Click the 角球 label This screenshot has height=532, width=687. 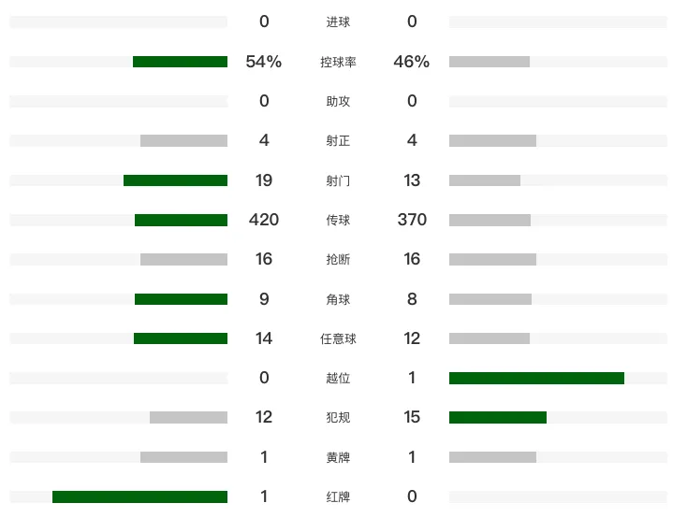click(x=338, y=300)
